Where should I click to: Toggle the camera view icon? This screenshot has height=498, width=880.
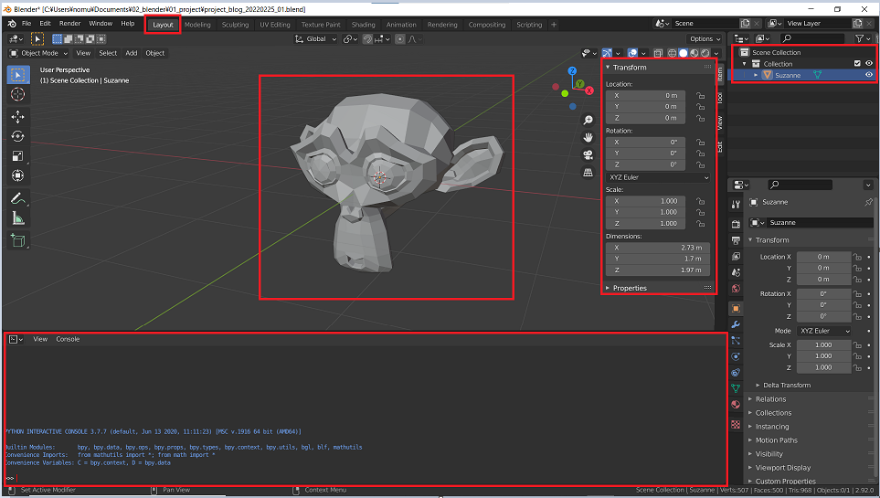588,155
